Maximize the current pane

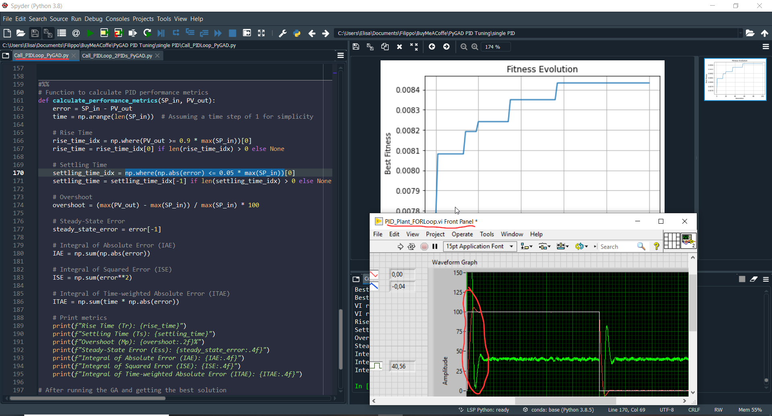(261, 33)
